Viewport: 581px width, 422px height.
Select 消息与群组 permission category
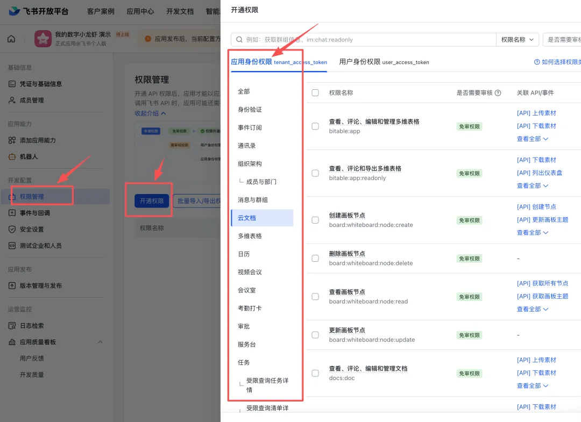click(x=253, y=200)
